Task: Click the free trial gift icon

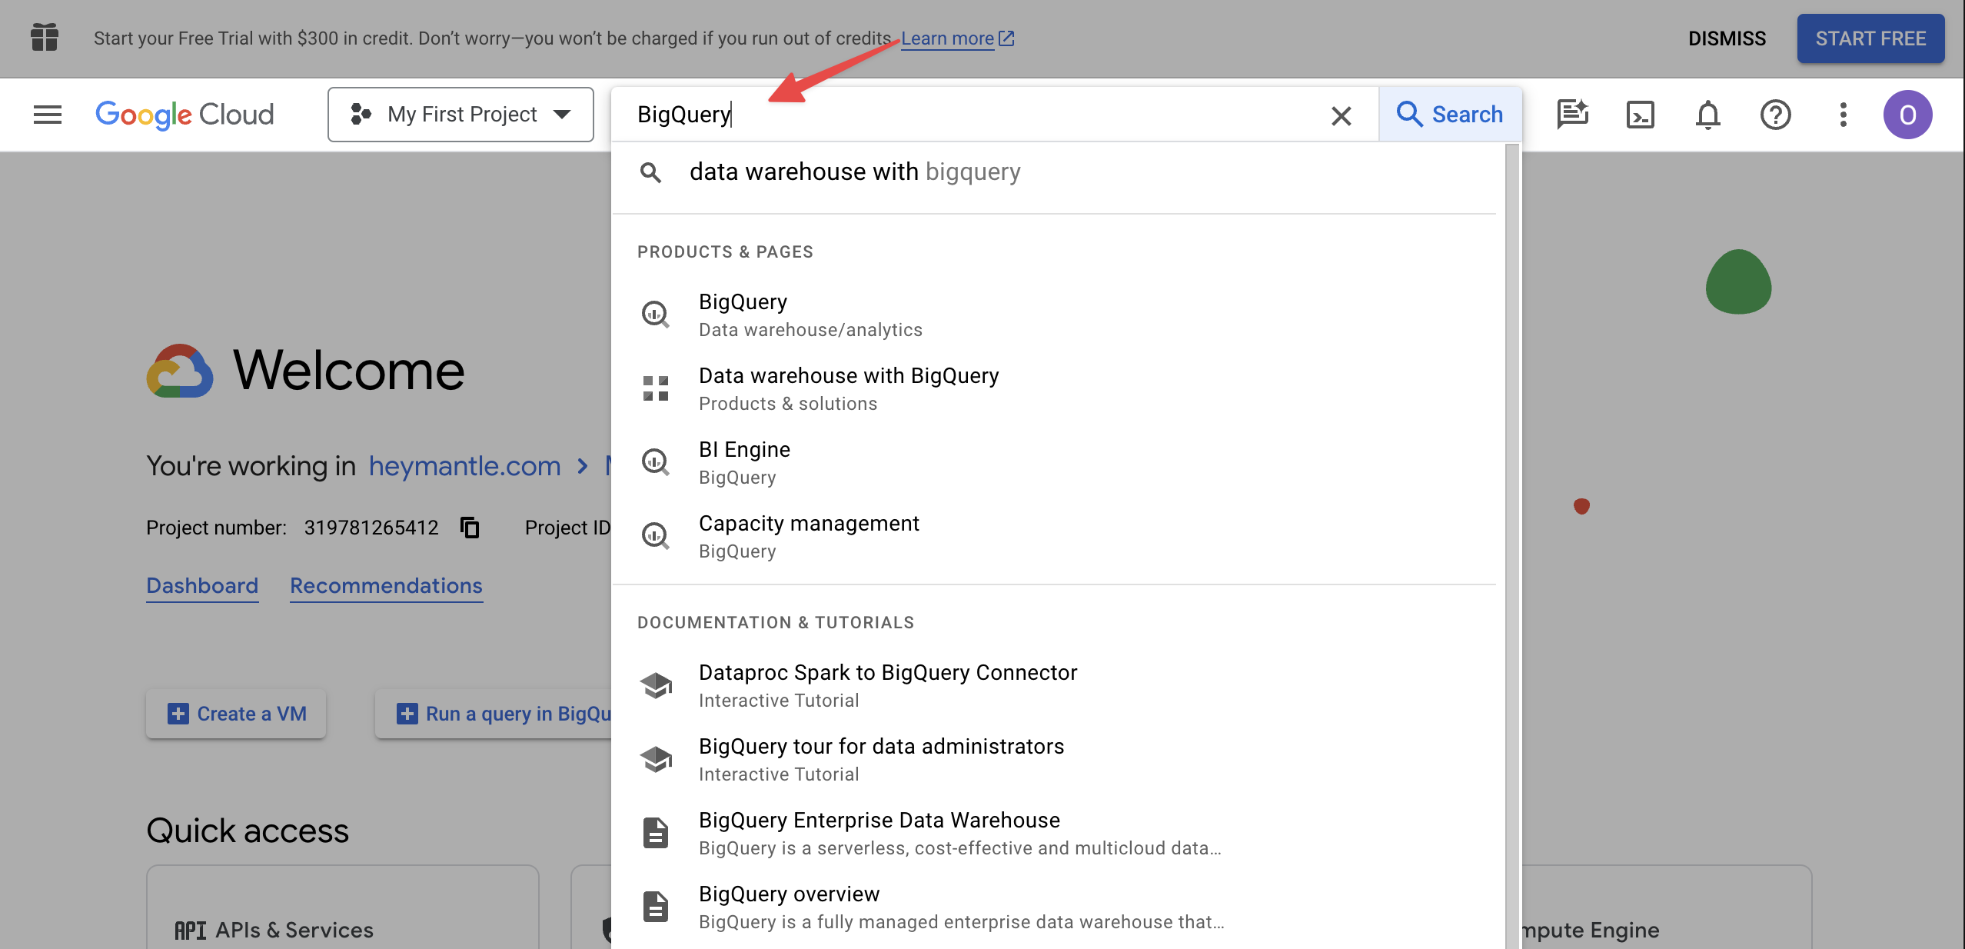Action: (44, 37)
